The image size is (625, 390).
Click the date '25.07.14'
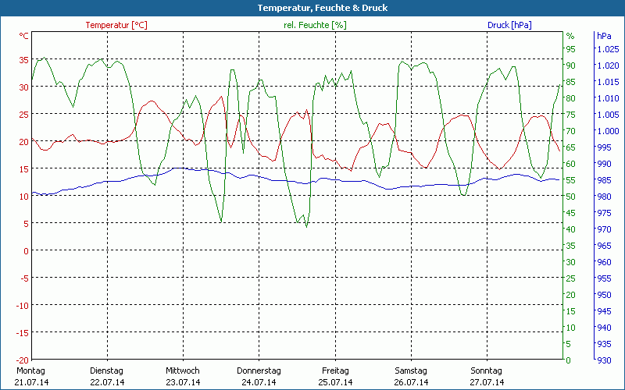(x=335, y=382)
